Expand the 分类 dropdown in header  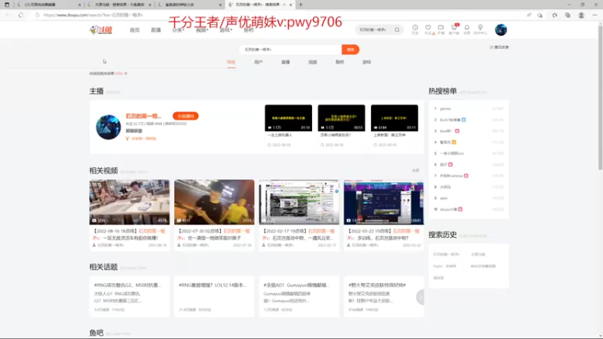[x=178, y=30]
